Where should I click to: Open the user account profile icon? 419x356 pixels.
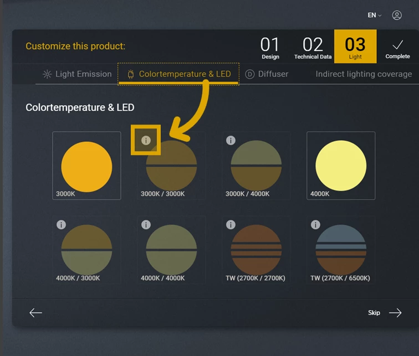click(x=397, y=16)
